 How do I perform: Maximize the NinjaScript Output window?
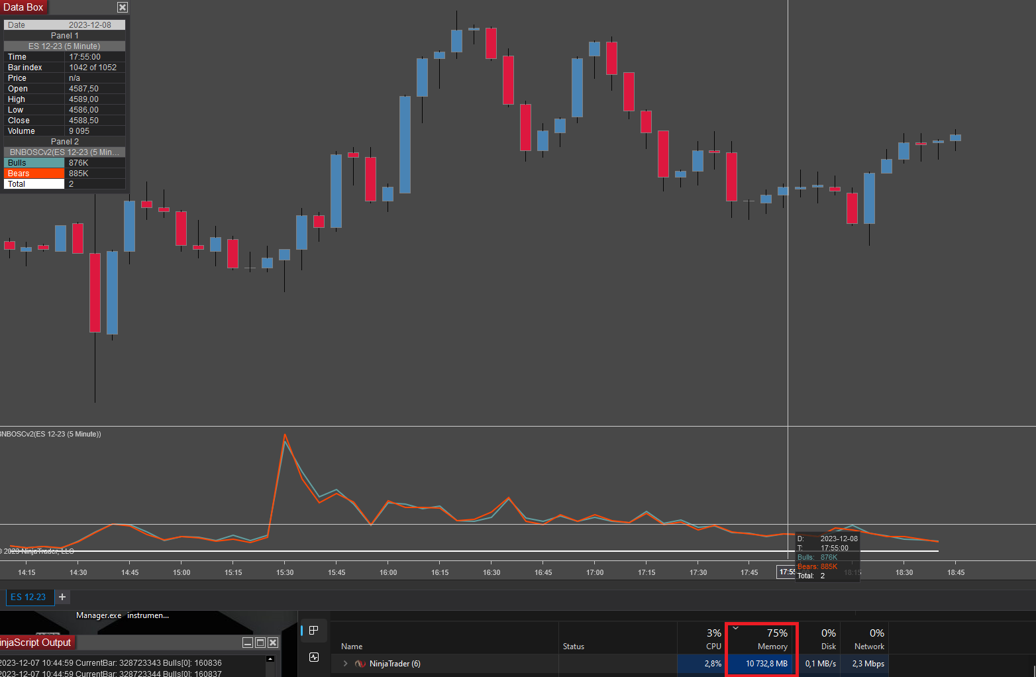tap(260, 643)
